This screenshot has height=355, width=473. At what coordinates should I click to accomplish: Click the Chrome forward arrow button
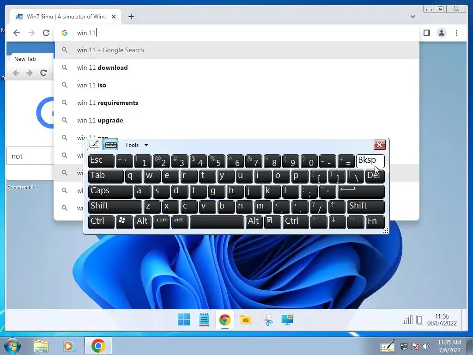[31, 33]
